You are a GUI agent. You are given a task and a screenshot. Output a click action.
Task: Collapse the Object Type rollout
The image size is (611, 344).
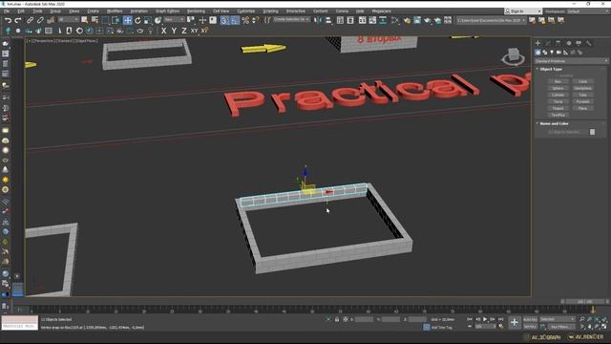coord(550,69)
